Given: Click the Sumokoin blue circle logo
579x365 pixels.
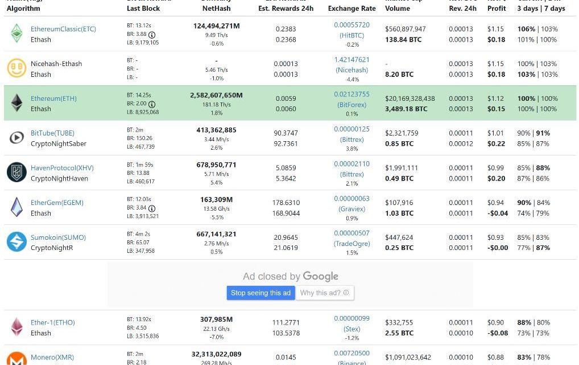Looking at the screenshot, I should pyautogui.click(x=16, y=242).
